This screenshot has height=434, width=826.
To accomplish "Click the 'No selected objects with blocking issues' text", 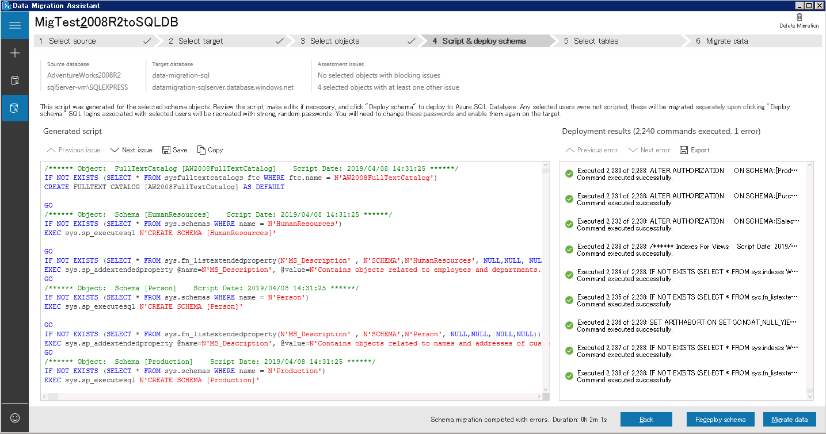I will point(379,75).
